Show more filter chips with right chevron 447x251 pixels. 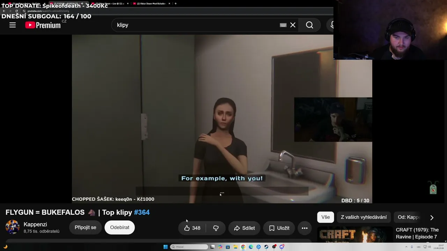432,218
